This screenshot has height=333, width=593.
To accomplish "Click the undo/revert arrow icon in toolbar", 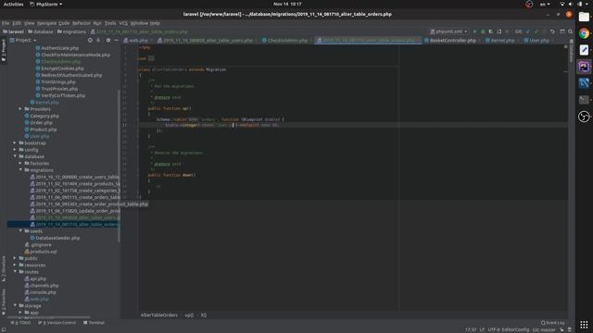I will point(552,31).
